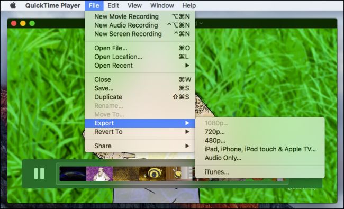Image resolution: width=344 pixels, height=209 pixels.
Task: Expand the Open Recent submenu
Action: [x=140, y=66]
